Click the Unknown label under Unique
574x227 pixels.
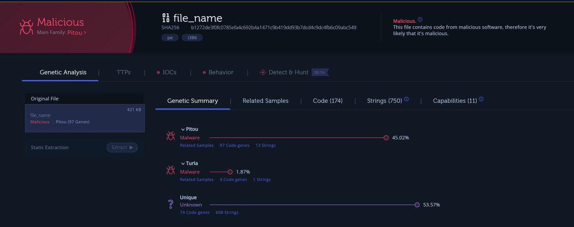click(191, 205)
